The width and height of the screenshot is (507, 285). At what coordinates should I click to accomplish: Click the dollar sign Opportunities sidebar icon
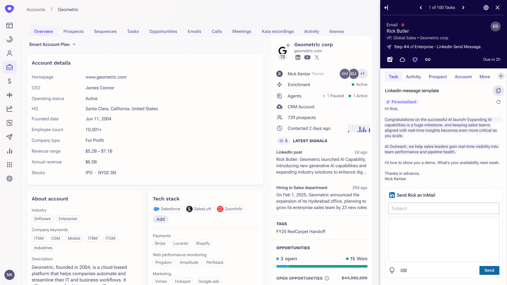pos(10,81)
